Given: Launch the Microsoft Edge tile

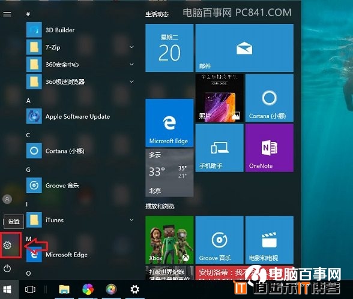Looking at the screenshot, I should (169, 123).
